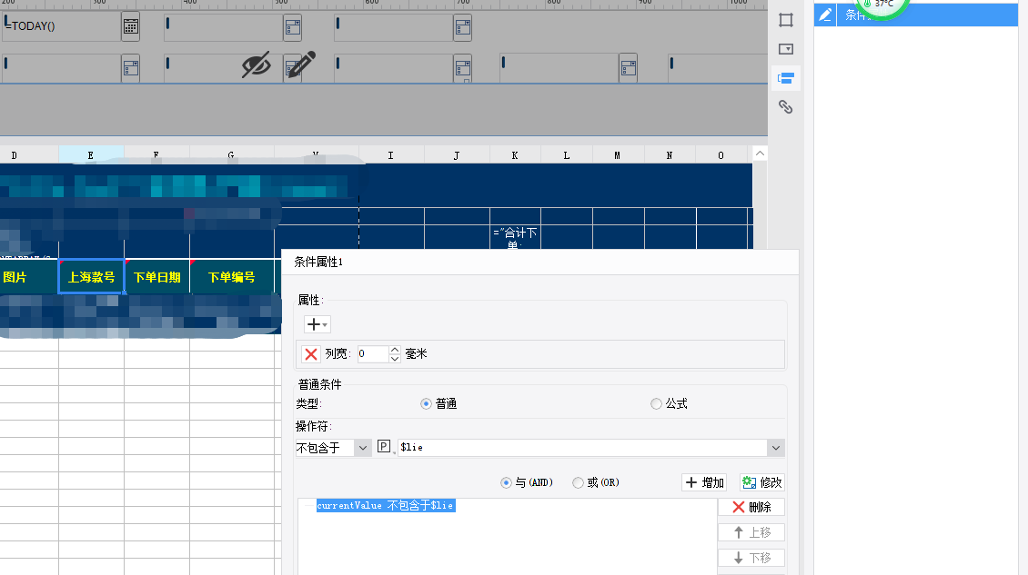
Task: Click the pencil edit overlay on the parameter widget
Action: click(x=301, y=64)
